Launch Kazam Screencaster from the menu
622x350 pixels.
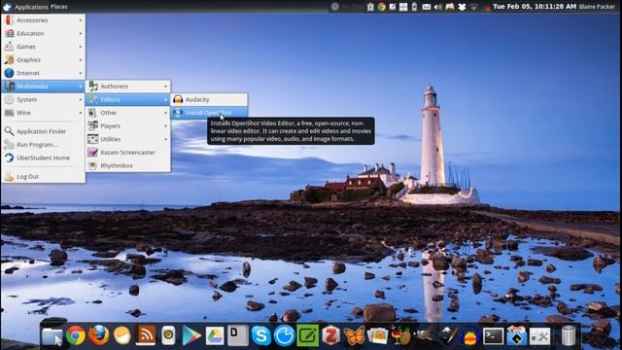(128, 153)
